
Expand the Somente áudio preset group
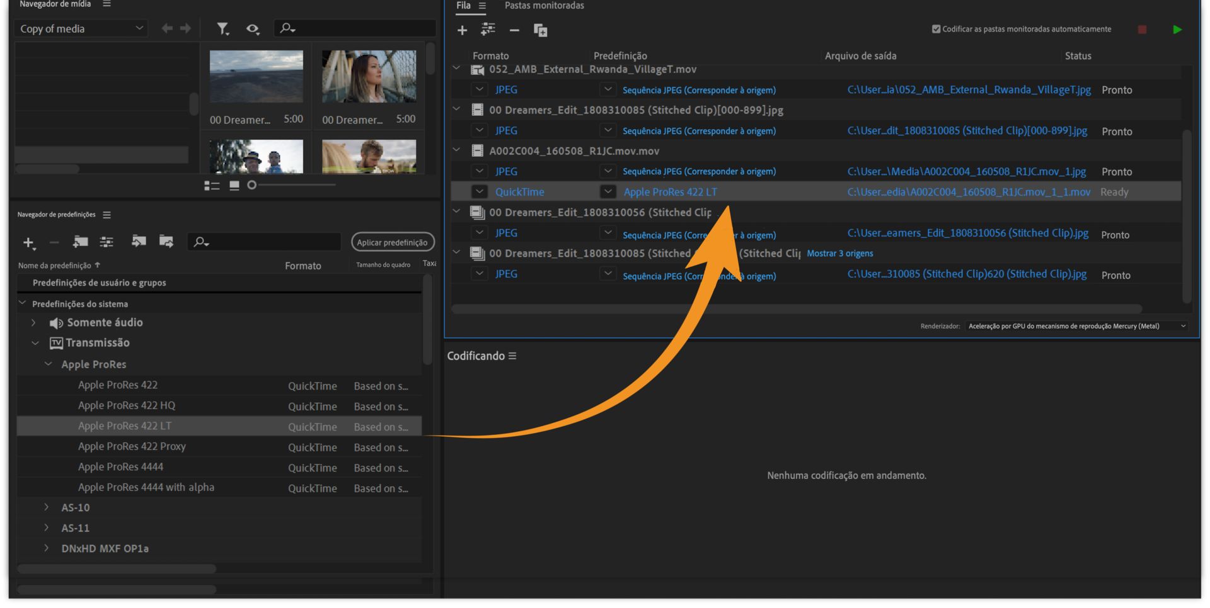[33, 323]
